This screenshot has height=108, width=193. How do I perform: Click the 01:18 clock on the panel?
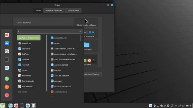(188, 106)
